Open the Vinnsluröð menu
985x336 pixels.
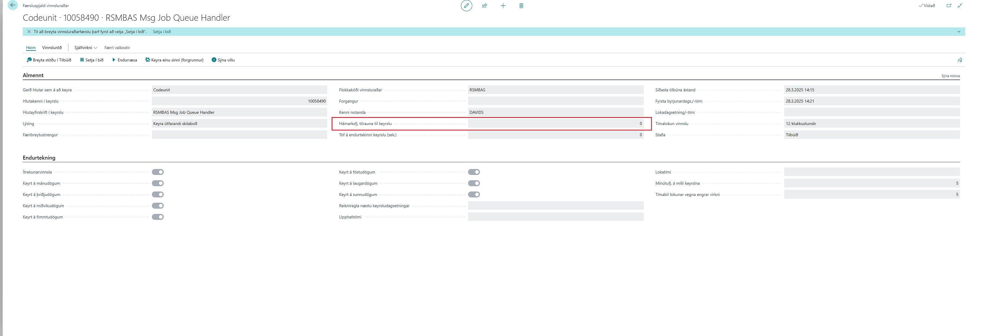[x=52, y=48]
